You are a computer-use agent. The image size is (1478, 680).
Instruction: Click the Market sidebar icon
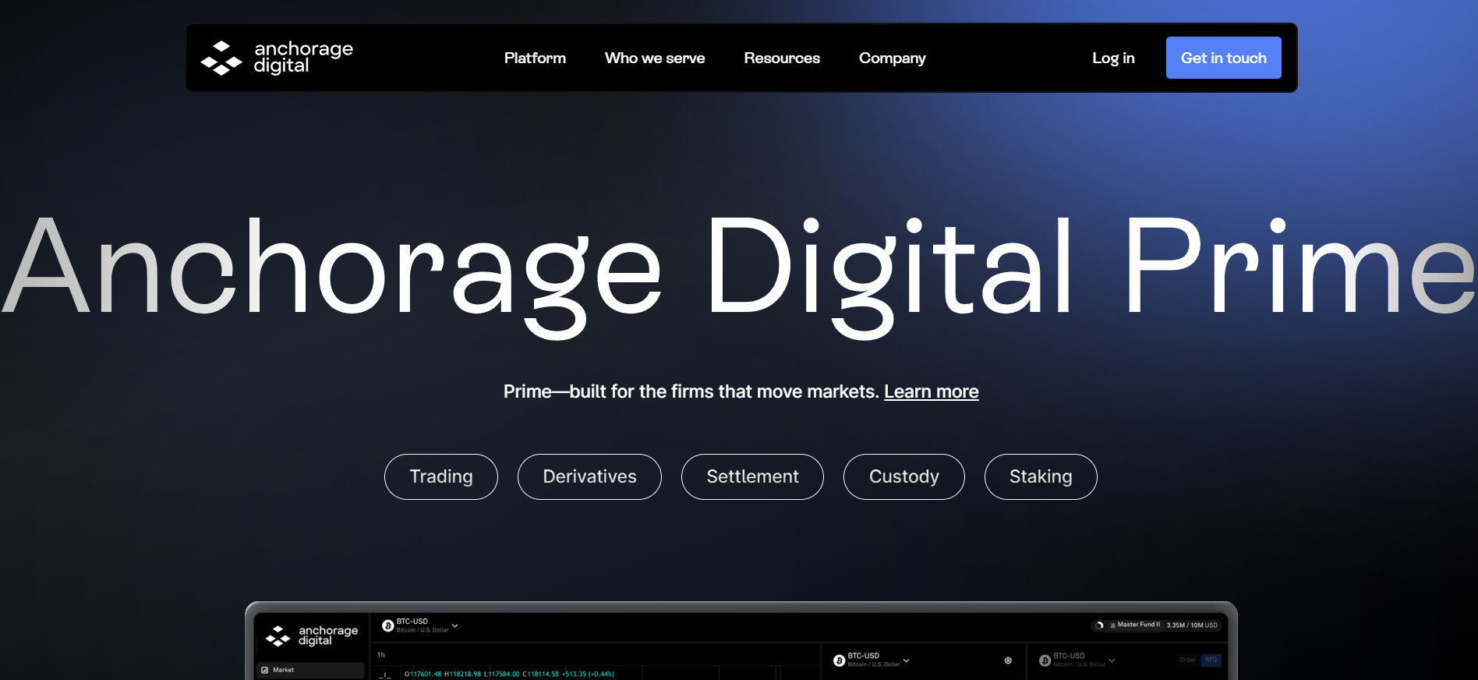[x=265, y=670]
